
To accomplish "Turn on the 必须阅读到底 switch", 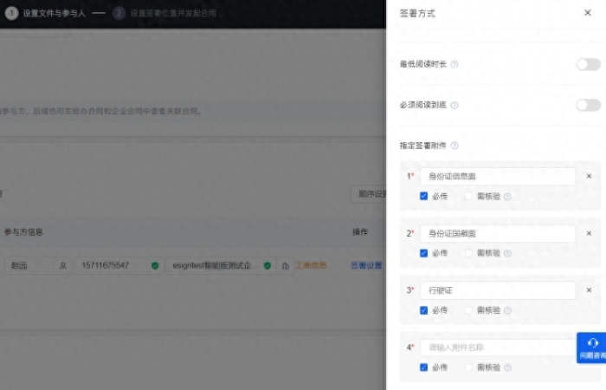I will (x=588, y=105).
